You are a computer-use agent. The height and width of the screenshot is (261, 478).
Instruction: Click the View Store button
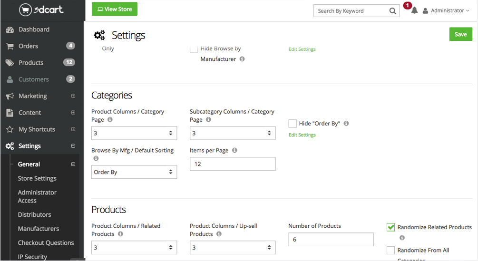click(x=114, y=9)
